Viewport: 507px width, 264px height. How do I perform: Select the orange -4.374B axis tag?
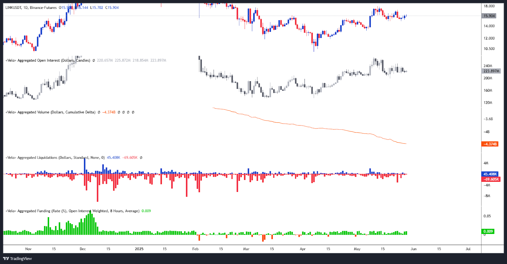[490, 144]
